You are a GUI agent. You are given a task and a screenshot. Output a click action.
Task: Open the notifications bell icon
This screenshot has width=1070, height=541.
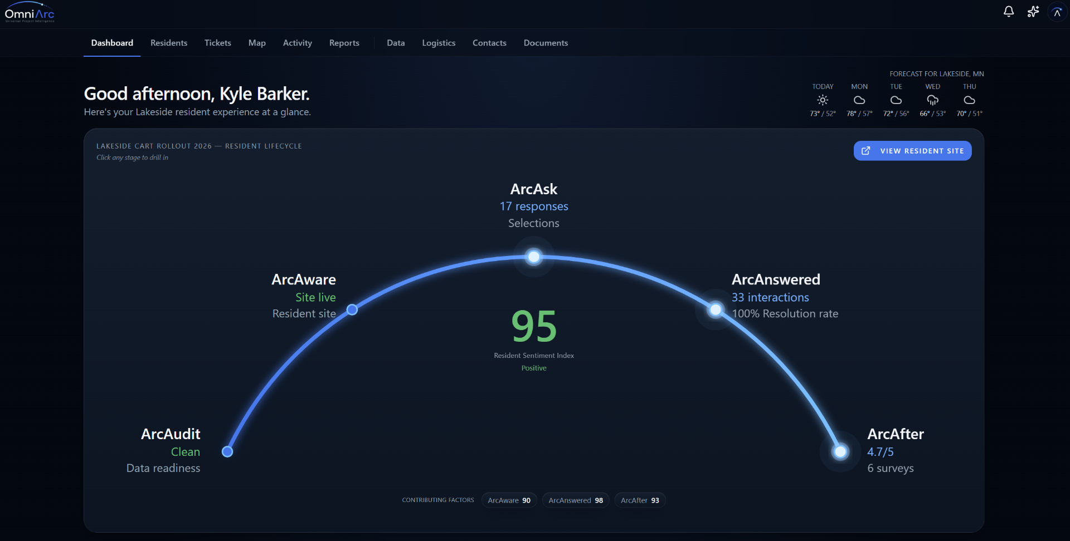click(1009, 12)
